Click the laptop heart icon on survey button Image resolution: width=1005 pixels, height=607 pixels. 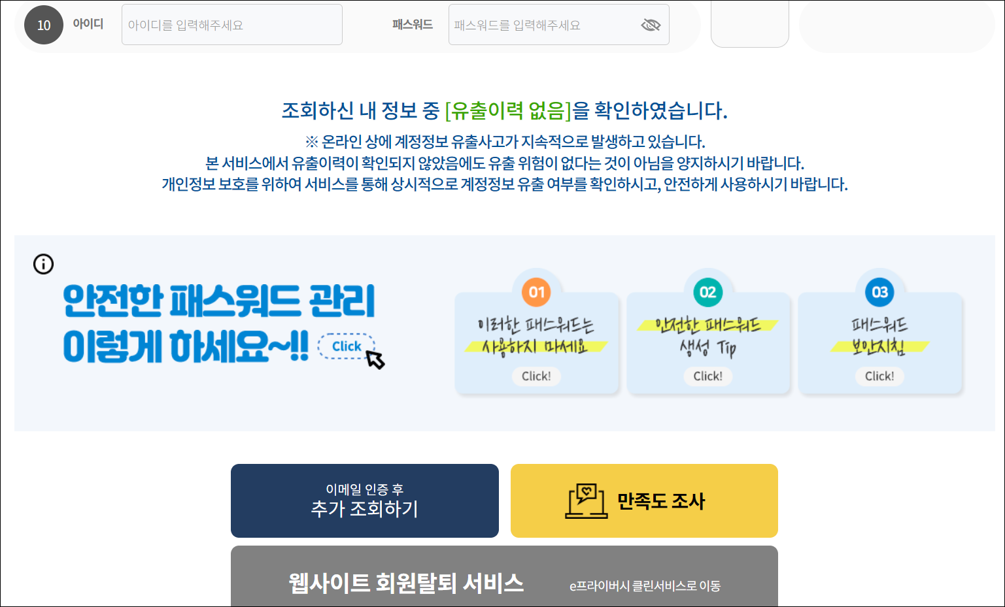click(x=587, y=501)
